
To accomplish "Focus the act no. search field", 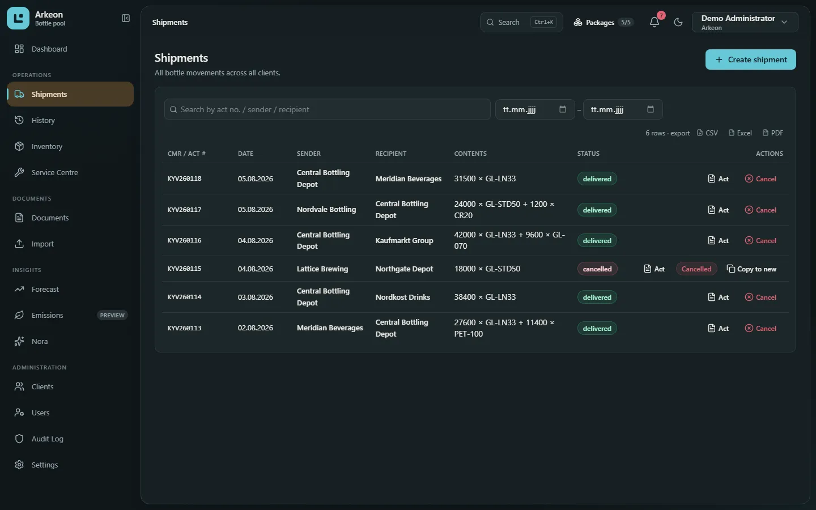I will click(327, 109).
